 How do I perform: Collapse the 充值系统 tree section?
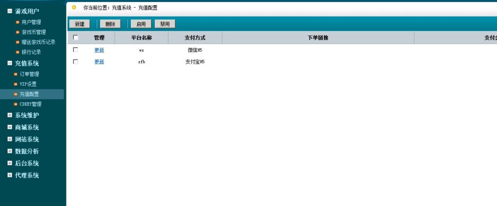(x=10, y=63)
